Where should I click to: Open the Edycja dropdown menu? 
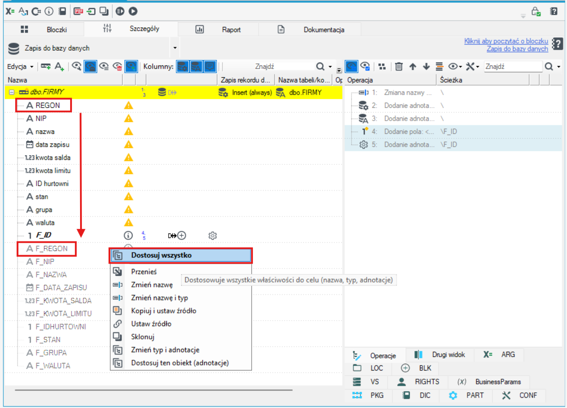pyautogui.click(x=20, y=66)
